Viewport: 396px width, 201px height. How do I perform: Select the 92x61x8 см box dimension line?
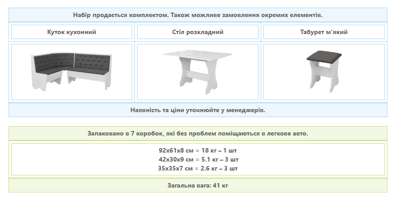coord(198,151)
